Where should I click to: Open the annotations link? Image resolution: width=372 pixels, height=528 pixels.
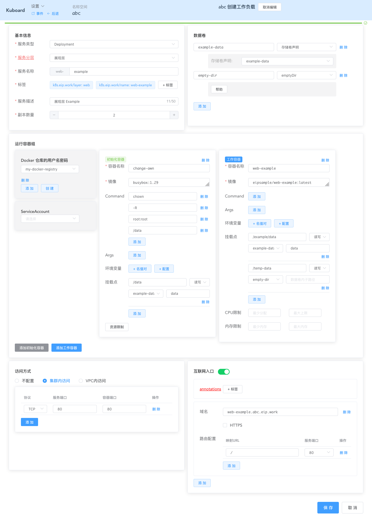210,389
